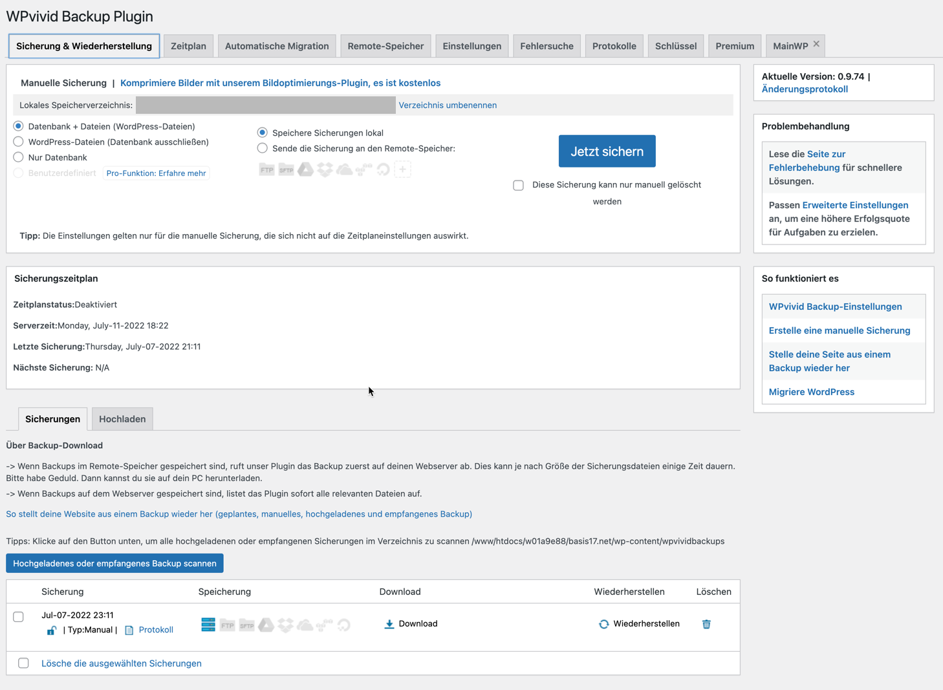Click the unlocked padlock icon on Jul-07-2022 backup
This screenshot has height=690, width=943.
[x=51, y=630]
